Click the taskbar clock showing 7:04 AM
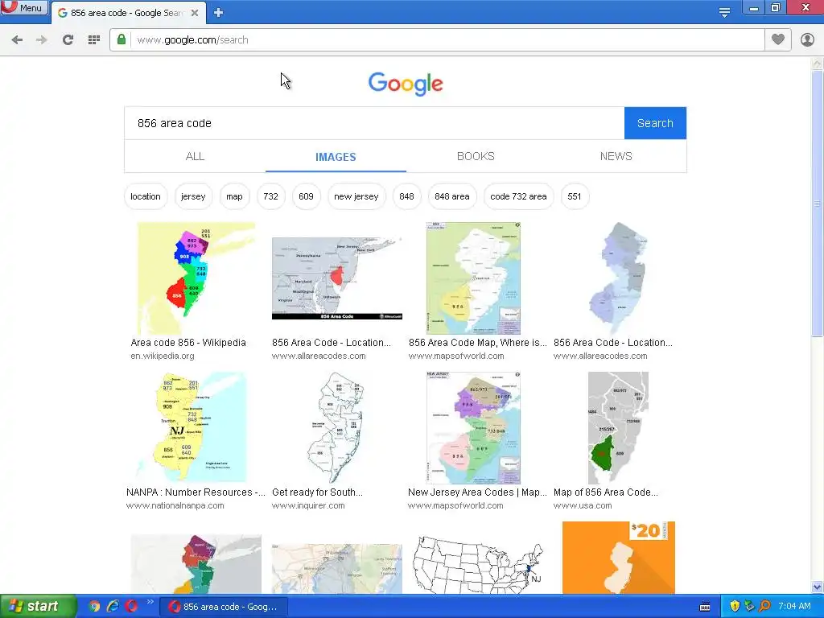Viewport: 824px width, 618px height. [794, 607]
